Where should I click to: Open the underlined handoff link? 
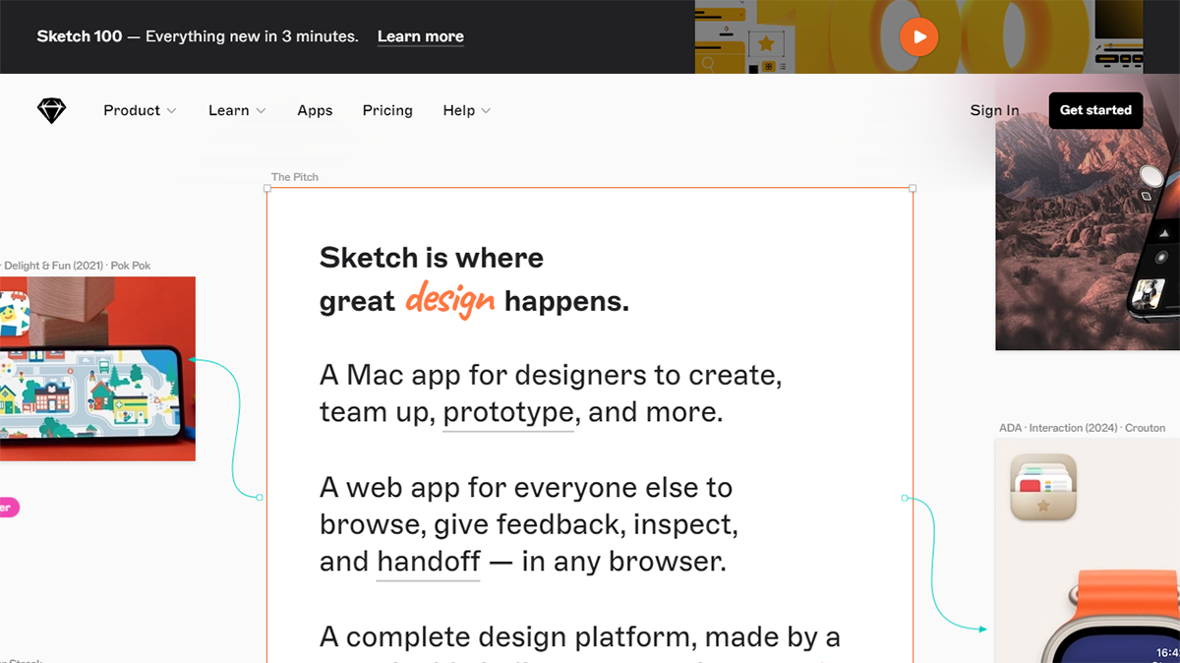click(428, 562)
